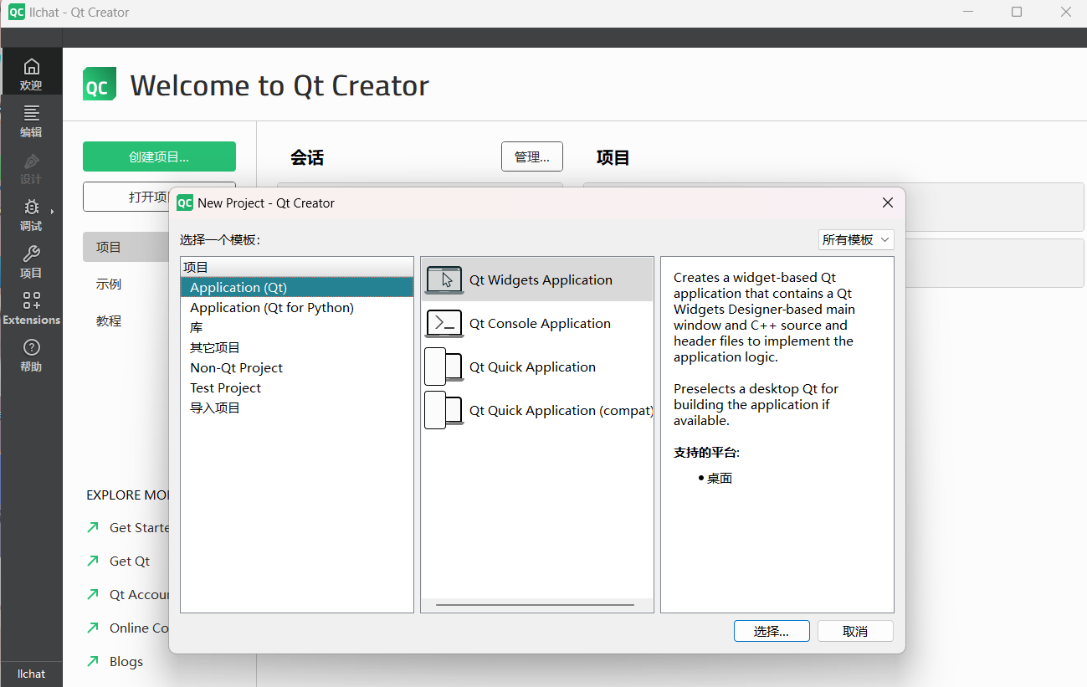Choose the Qt Console Application template
The height and width of the screenshot is (687, 1087).
point(537,323)
